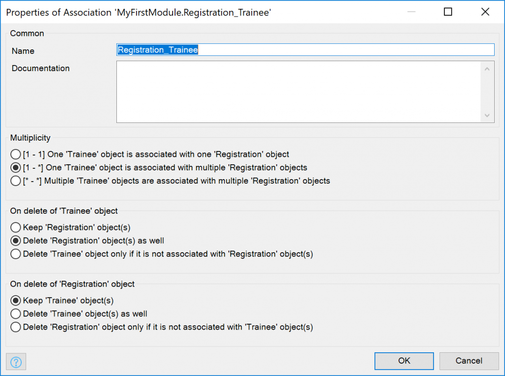Maximize the association properties window
The height and width of the screenshot is (376, 505).
point(448,12)
